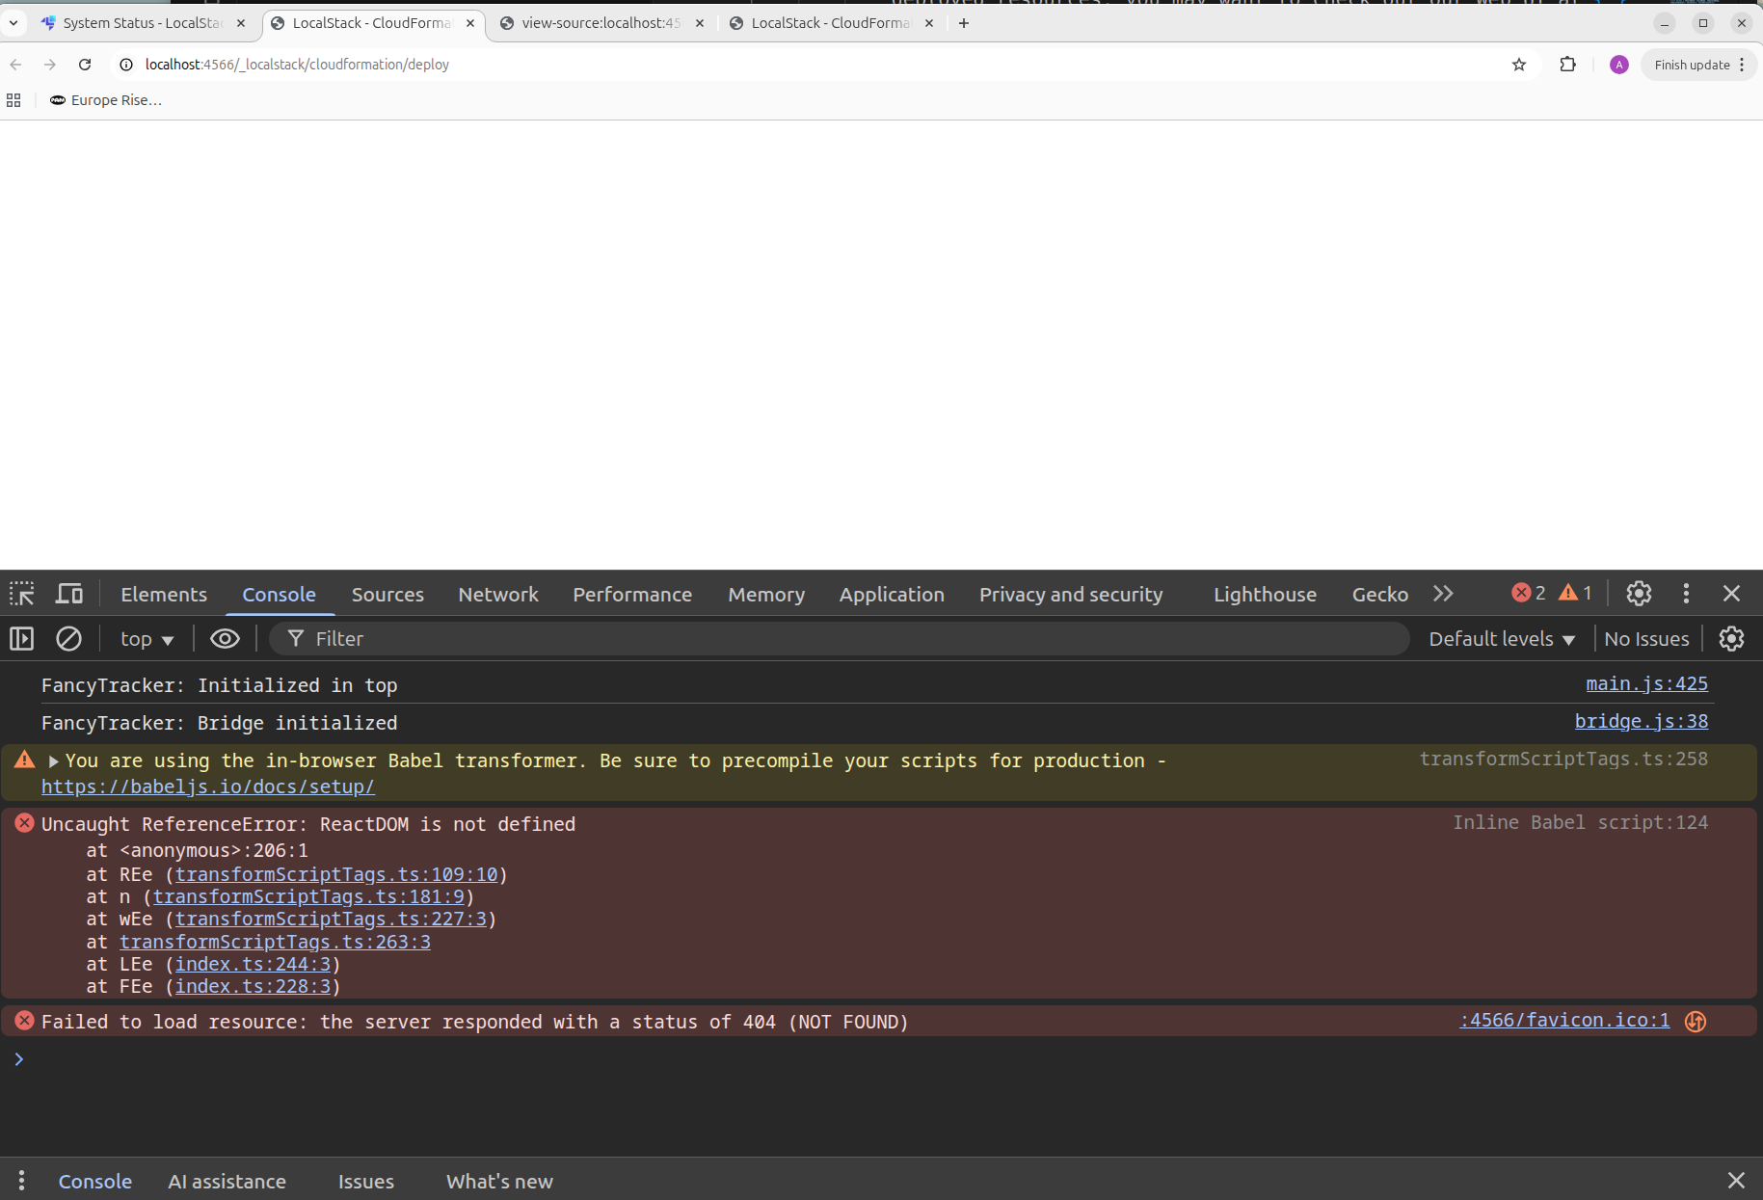Switch to the Sources tab
The image size is (1763, 1200).
(x=387, y=595)
